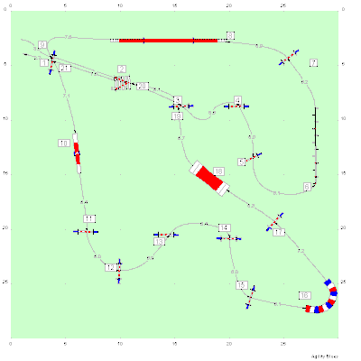Click the vertical jump right of label 12
Screen dimensions: 361x361
(119, 271)
